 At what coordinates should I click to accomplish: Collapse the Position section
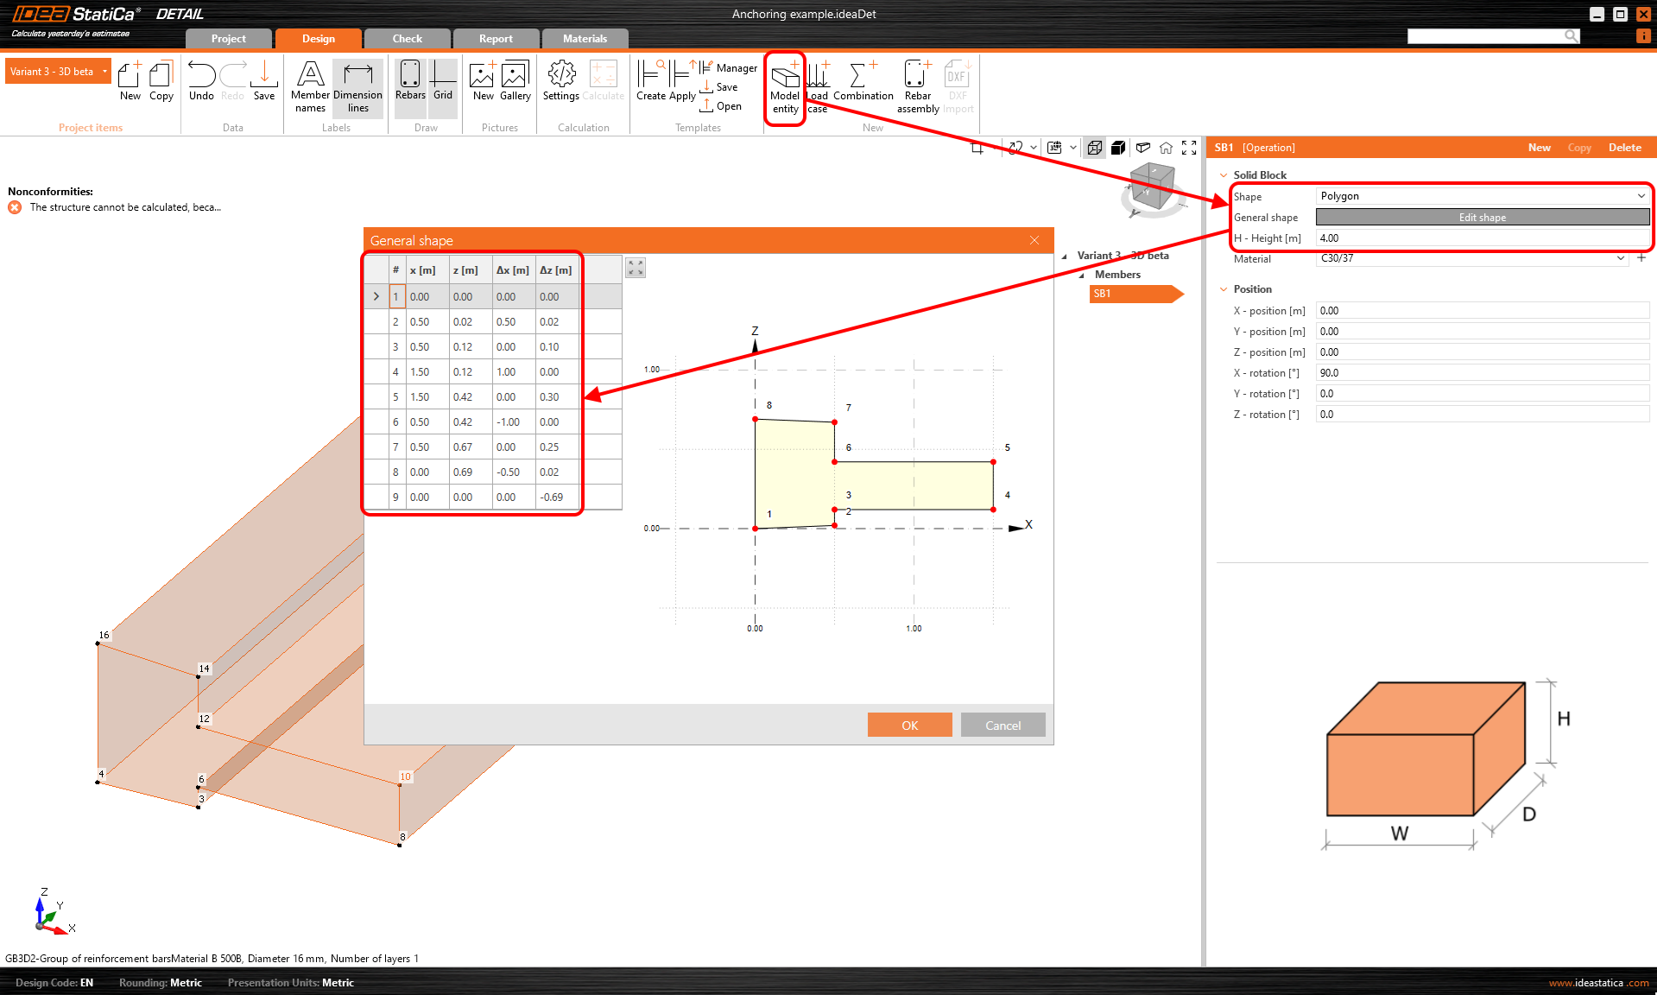pos(1224,289)
